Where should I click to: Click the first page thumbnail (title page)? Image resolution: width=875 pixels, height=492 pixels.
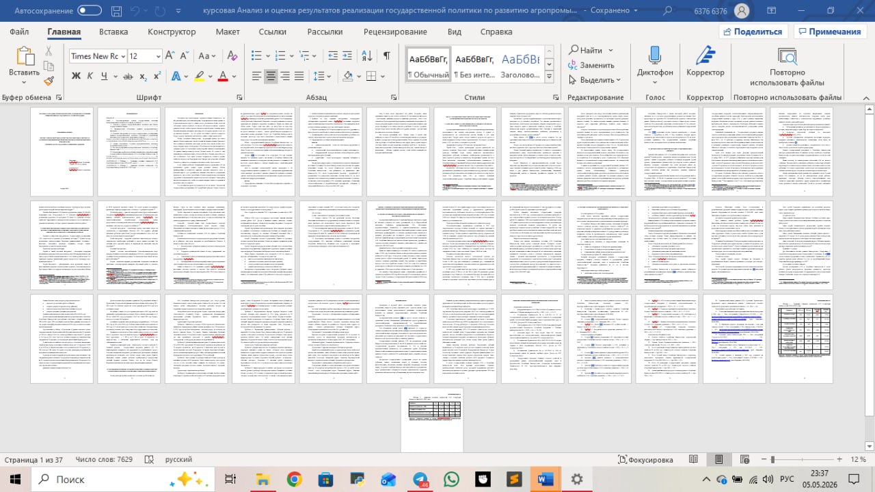click(62, 152)
